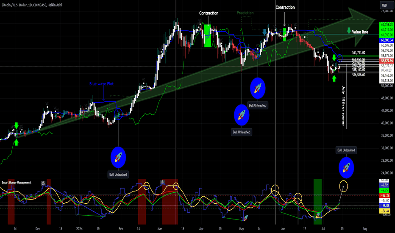Click the green 63,758.03 price axis label
The width and height of the screenshot is (395, 233).
387,25
